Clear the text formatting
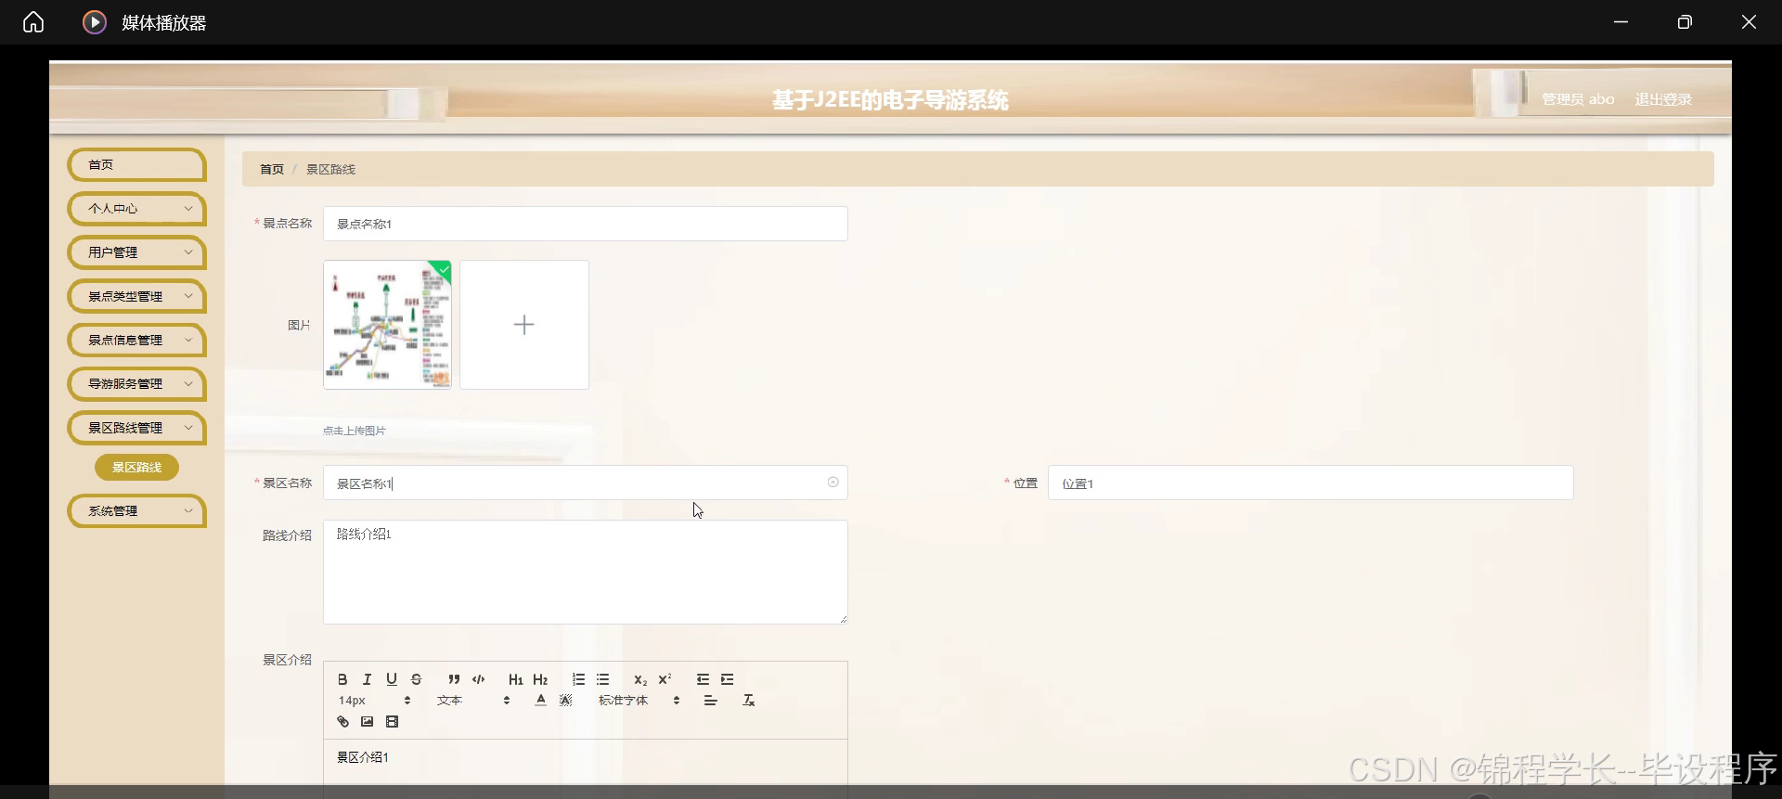 (749, 701)
